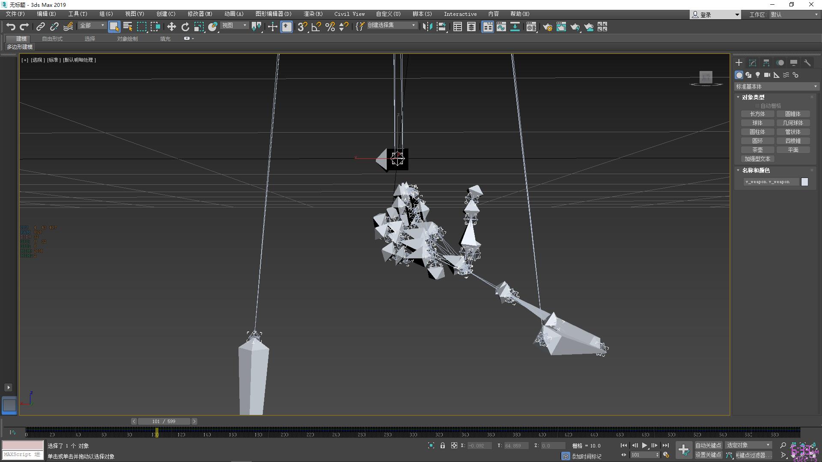The height and width of the screenshot is (462, 822).
Task: Click Bind to Space Warp icon
Action: (68, 27)
